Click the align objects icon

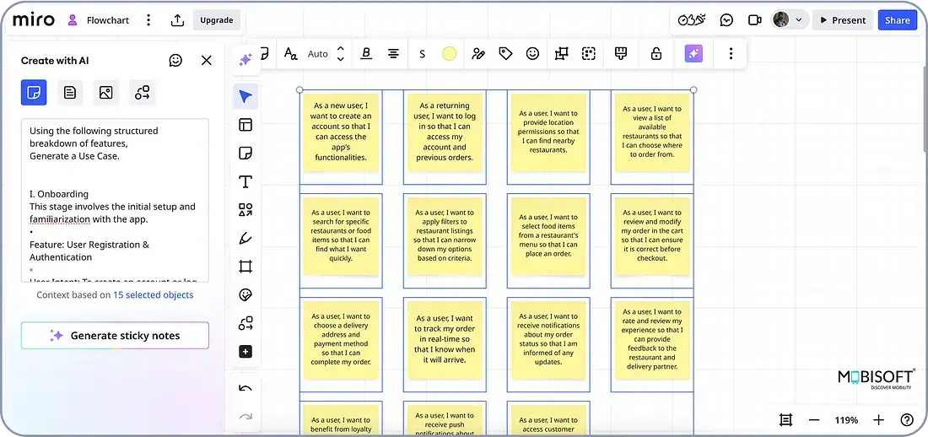561,54
